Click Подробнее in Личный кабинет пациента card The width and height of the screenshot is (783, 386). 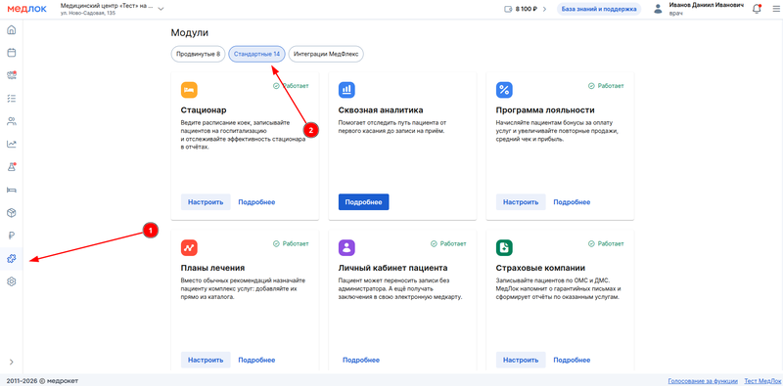tap(361, 360)
